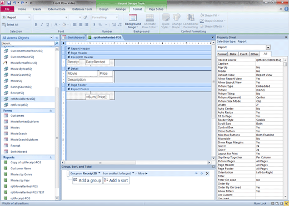Viewport: 289px width, 206px height.
Task: Click the Undo icon in title bar
Action: [14, 3]
